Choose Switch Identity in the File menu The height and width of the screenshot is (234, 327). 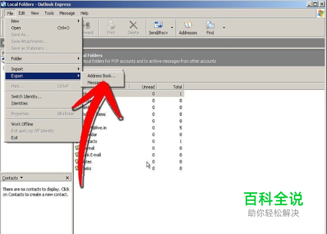click(43, 96)
